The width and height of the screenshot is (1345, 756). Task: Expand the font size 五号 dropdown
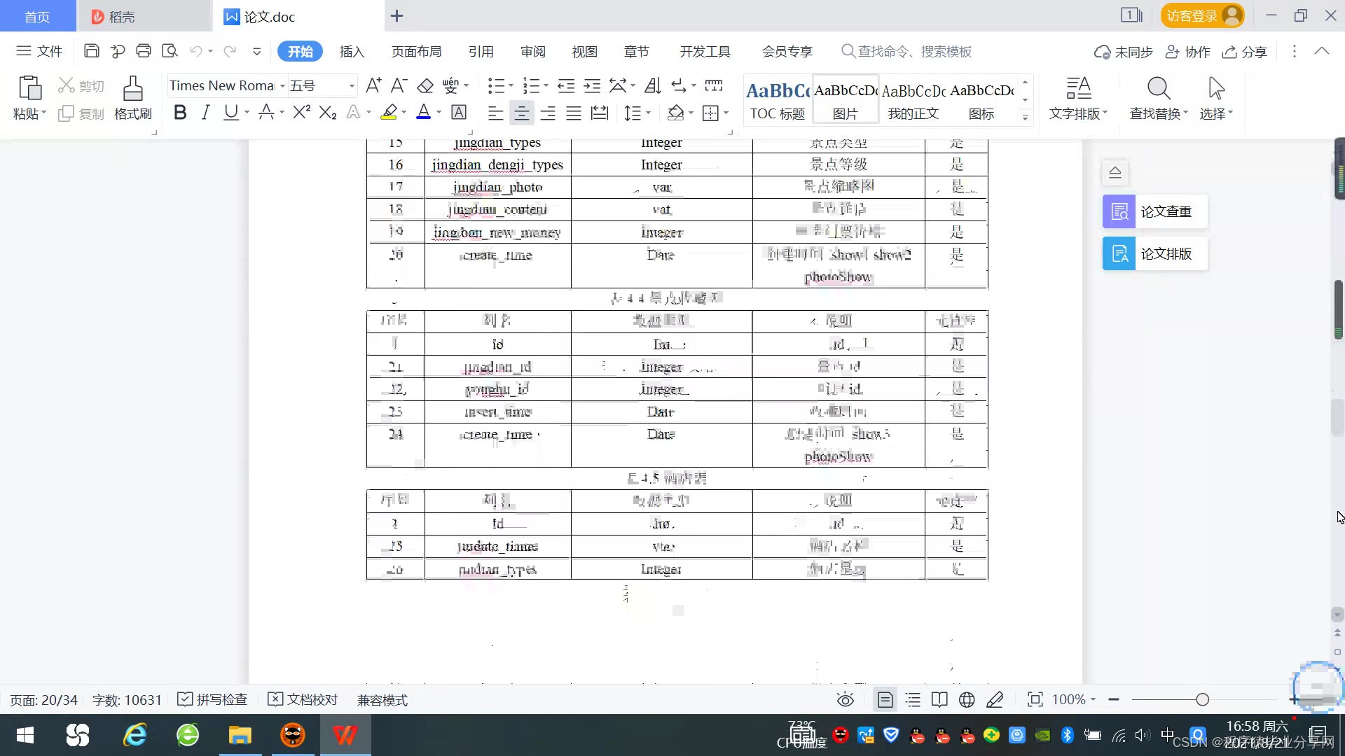352,85
